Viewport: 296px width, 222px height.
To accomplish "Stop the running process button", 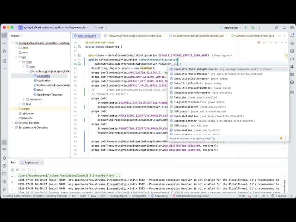I will 18,170.
